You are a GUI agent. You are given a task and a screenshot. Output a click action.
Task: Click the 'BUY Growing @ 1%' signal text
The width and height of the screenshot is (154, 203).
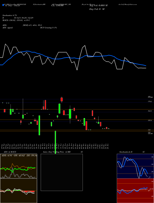pos(48,28)
